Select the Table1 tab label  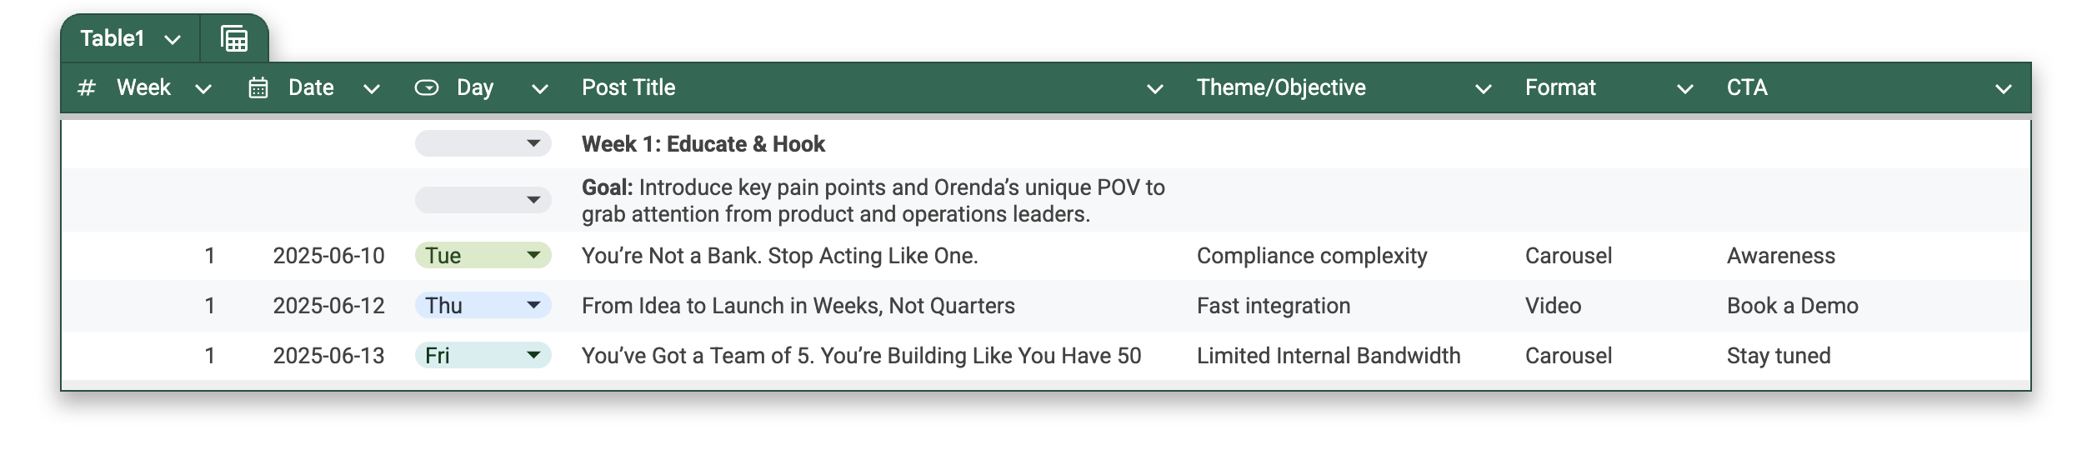pyautogui.click(x=113, y=38)
